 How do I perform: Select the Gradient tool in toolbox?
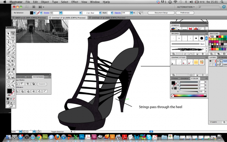pos(13,69)
